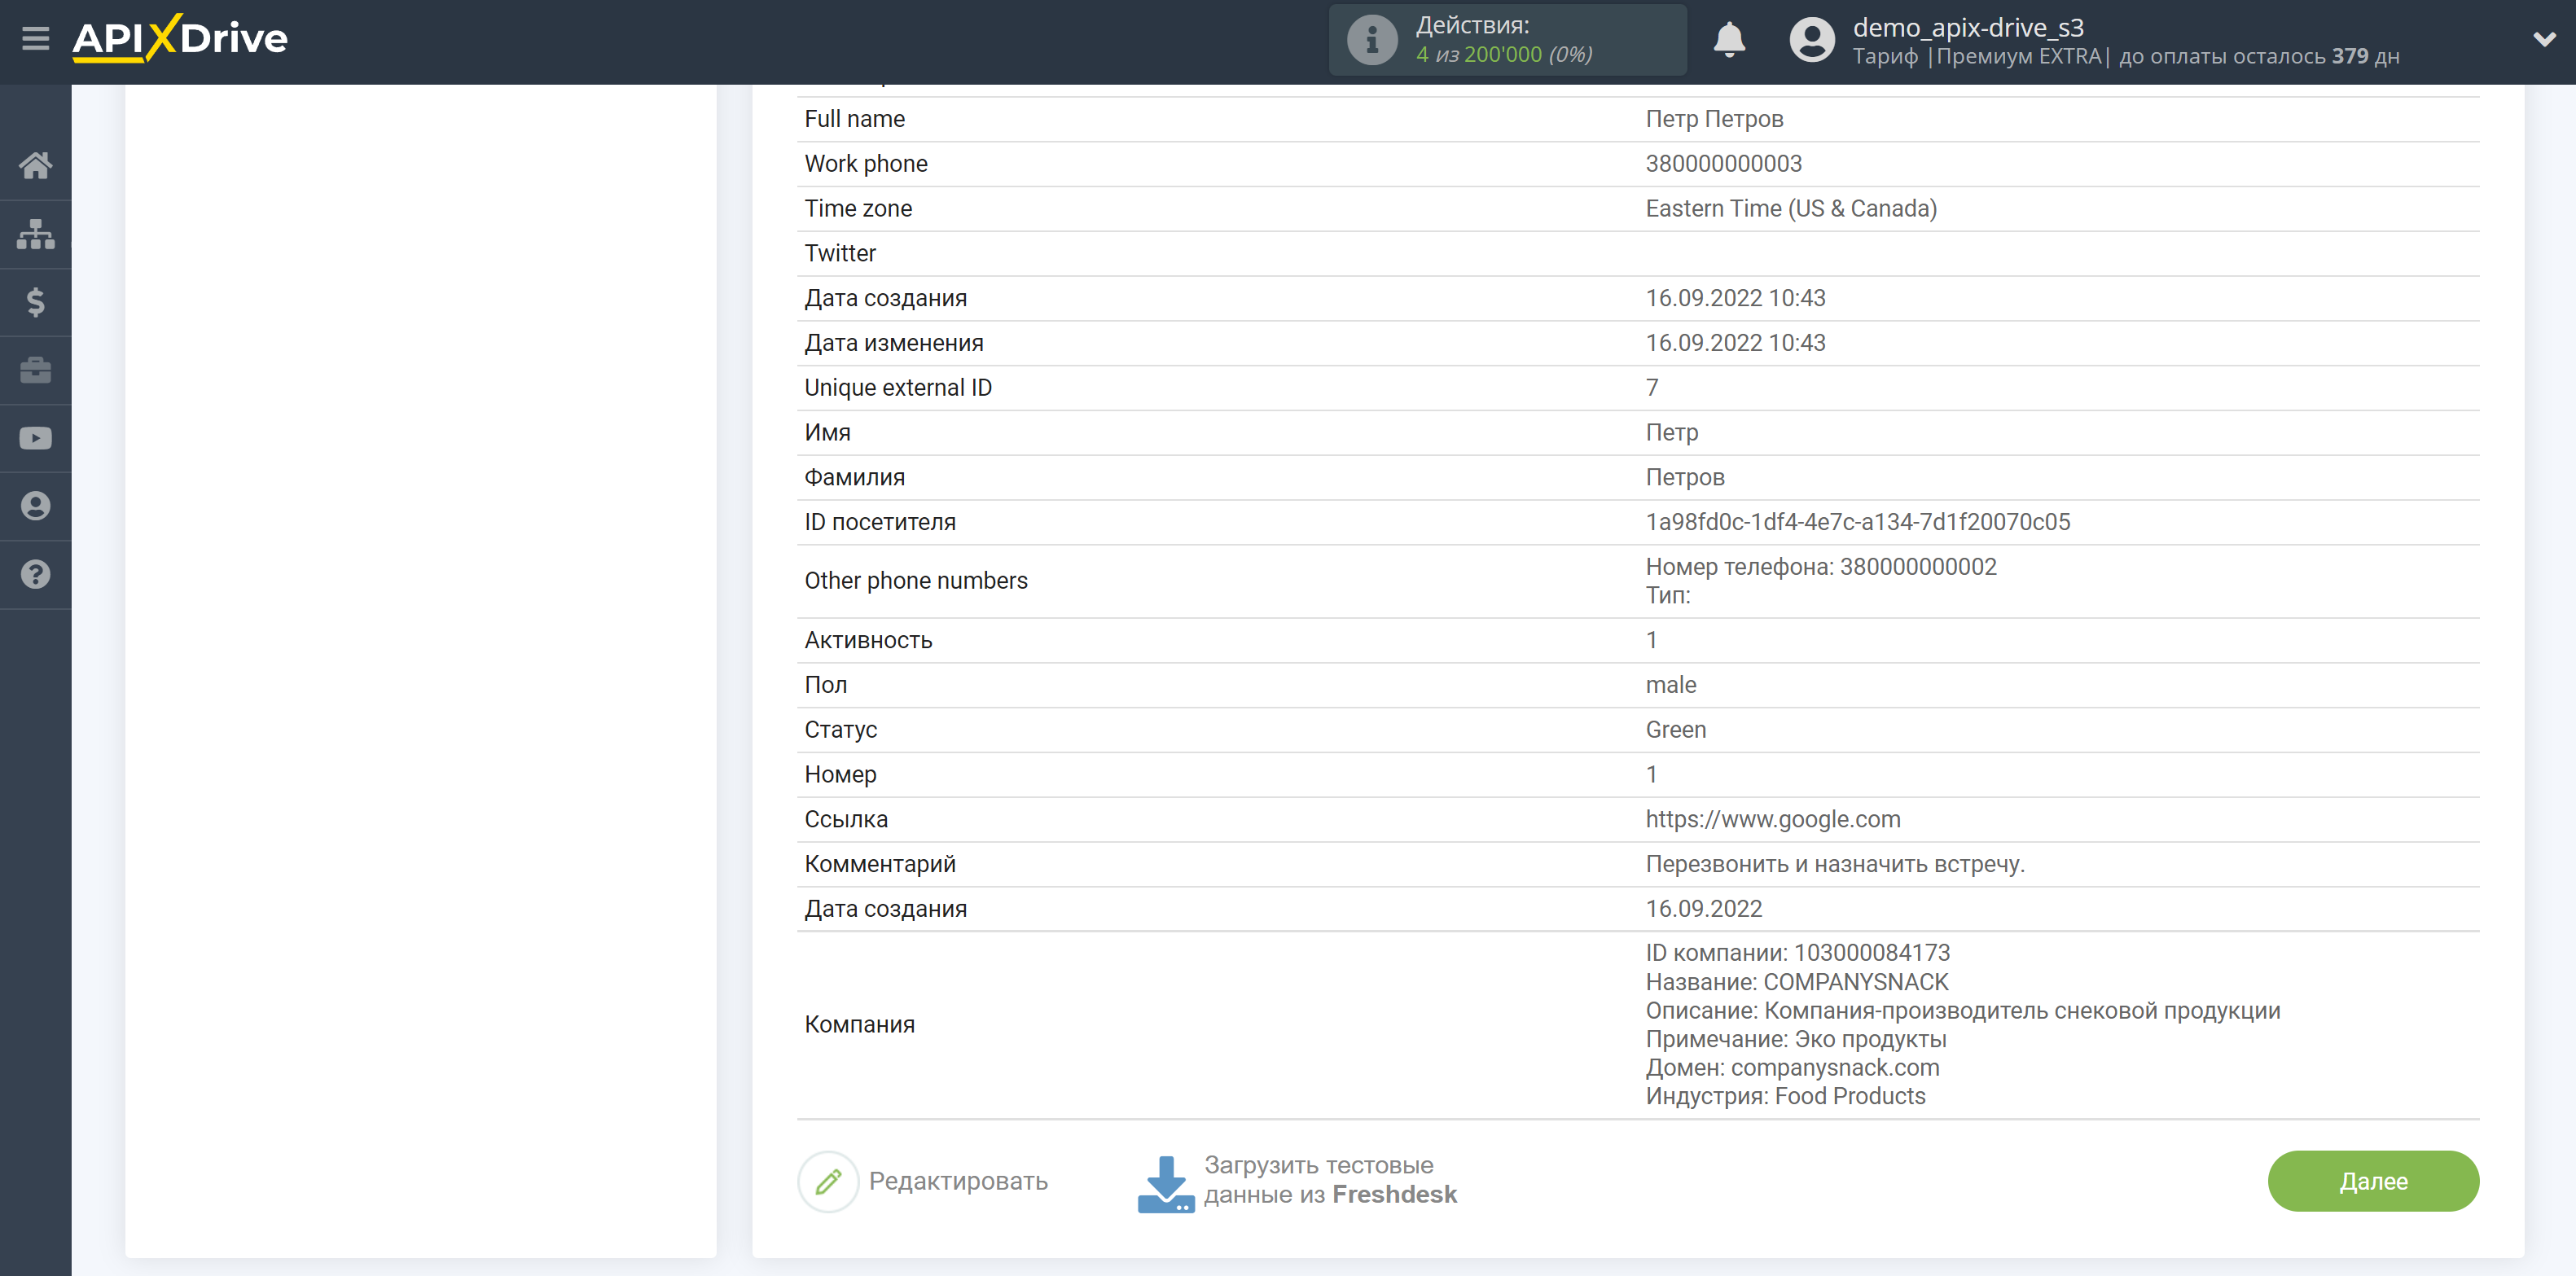Image resolution: width=2576 pixels, height=1276 pixels.
Task: Select the Full name row label
Action: pyautogui.click(x=855, y=119)
